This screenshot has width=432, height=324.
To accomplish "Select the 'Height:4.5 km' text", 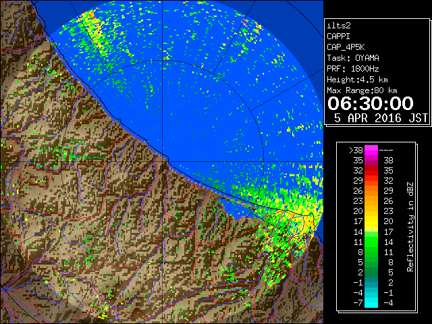I will click(357, 80).
